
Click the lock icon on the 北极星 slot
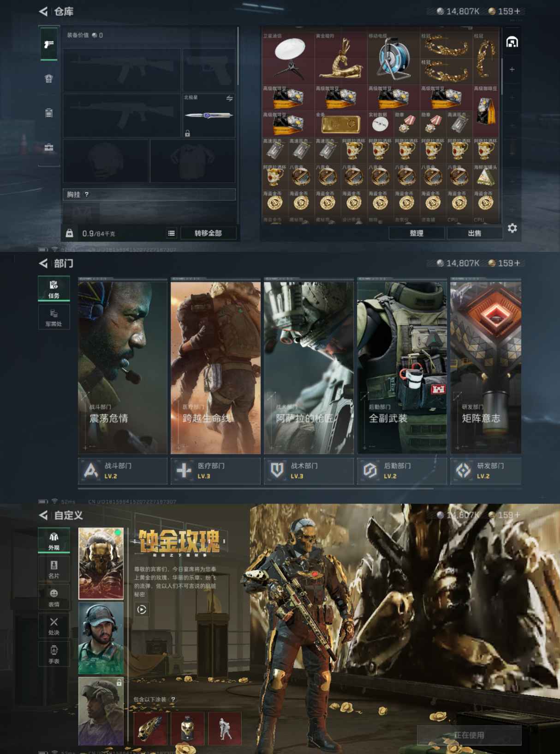[187, 134]
